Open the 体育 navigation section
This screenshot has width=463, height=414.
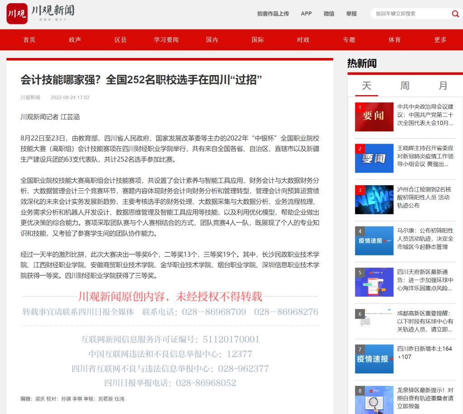coord(394,40)
